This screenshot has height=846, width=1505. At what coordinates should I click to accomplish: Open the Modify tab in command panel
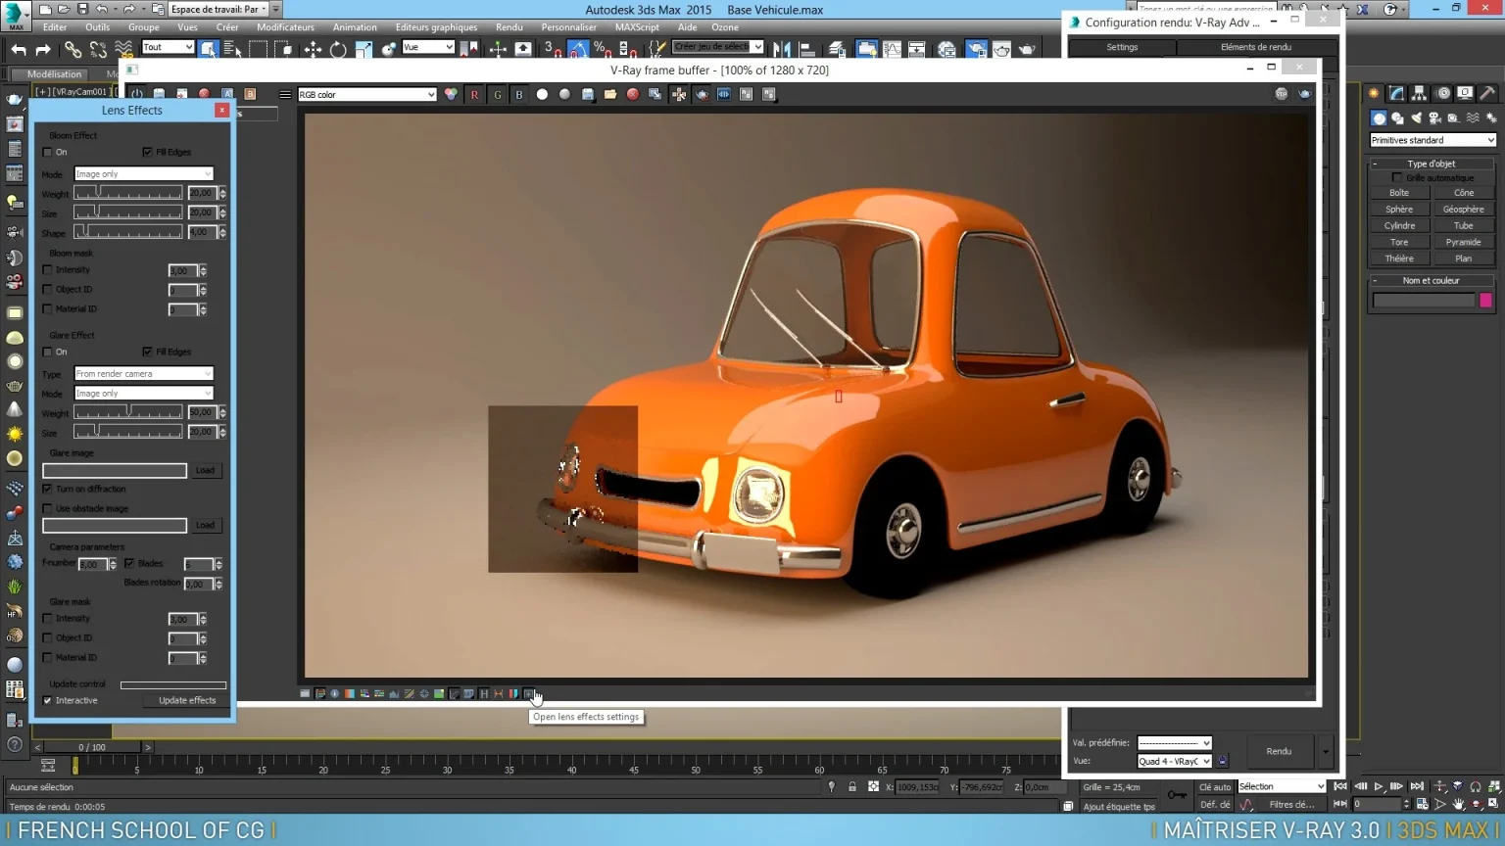1396,94
